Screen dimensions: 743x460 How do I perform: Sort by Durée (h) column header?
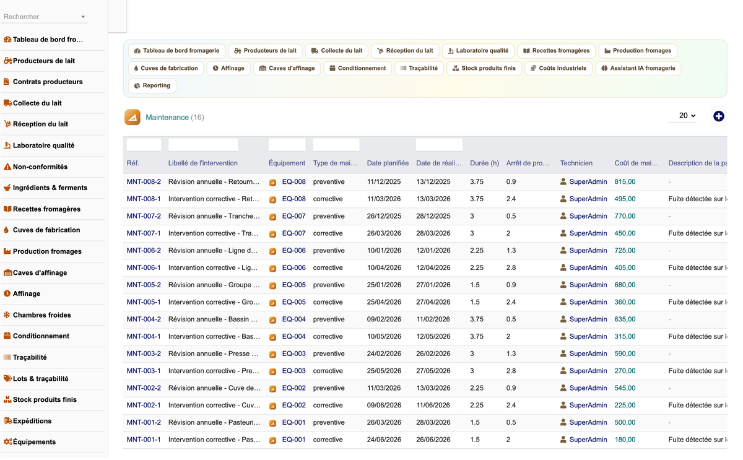[484, 163]
